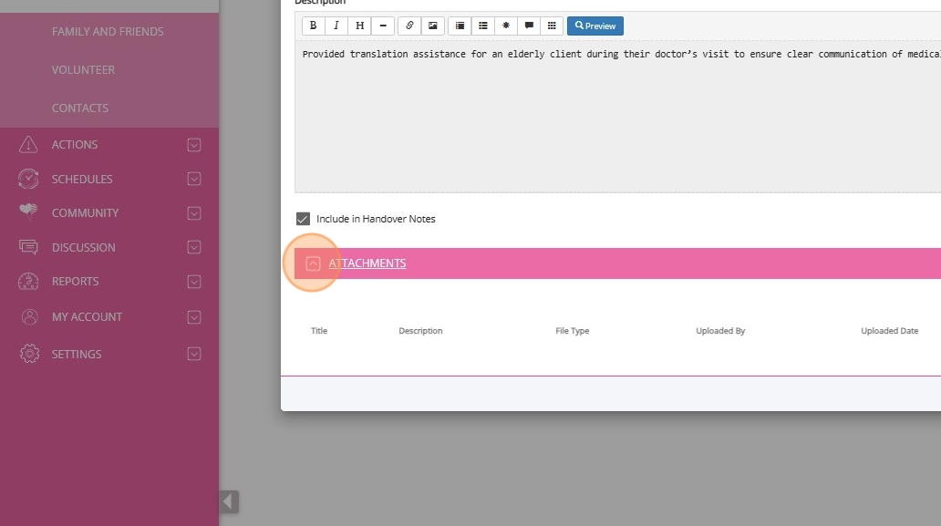Image resolution: width=941 pixels, height=526 pixels.
Task: Click the Community heart icon
Action: pos(28,211)
